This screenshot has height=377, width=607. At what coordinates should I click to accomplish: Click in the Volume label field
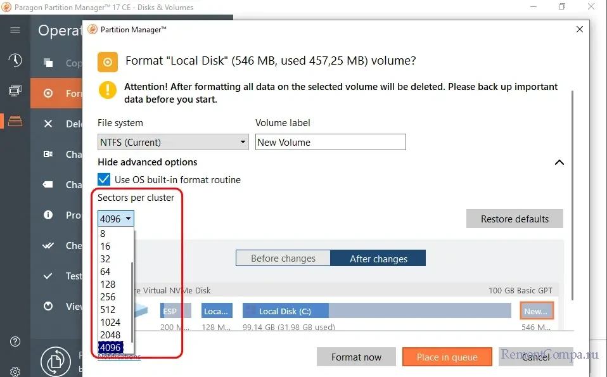(x=331, y=142)
